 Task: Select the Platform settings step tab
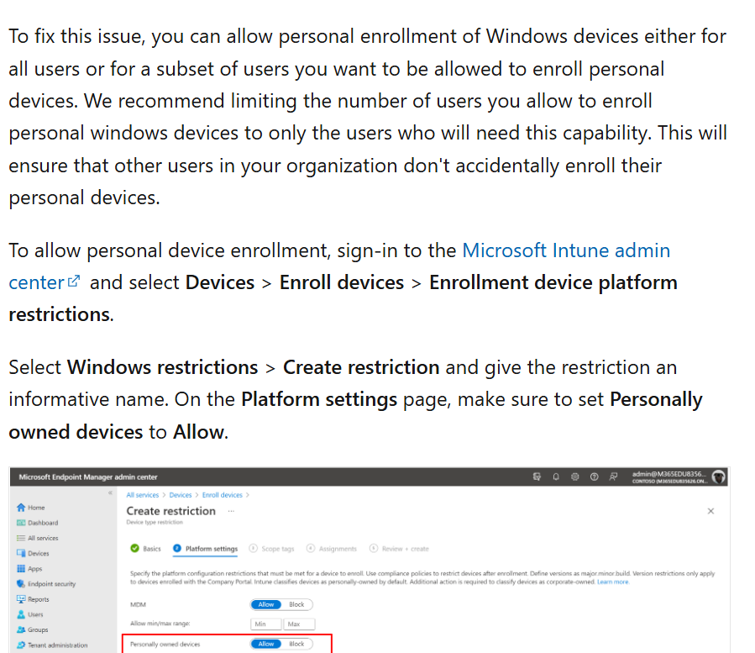pos(206,549)
